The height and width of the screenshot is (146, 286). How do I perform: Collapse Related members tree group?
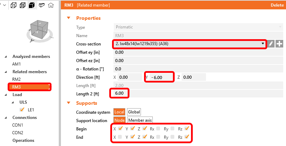point(6,72)
